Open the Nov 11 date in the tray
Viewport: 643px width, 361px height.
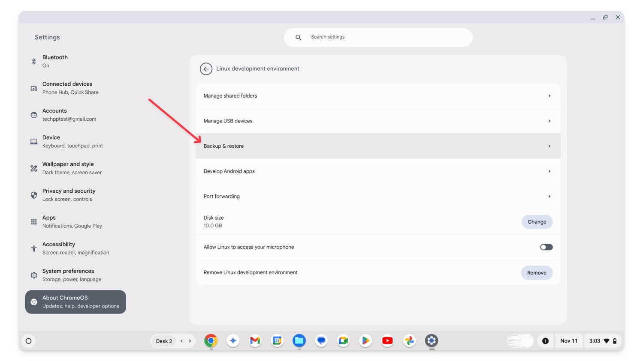(569, 341)
